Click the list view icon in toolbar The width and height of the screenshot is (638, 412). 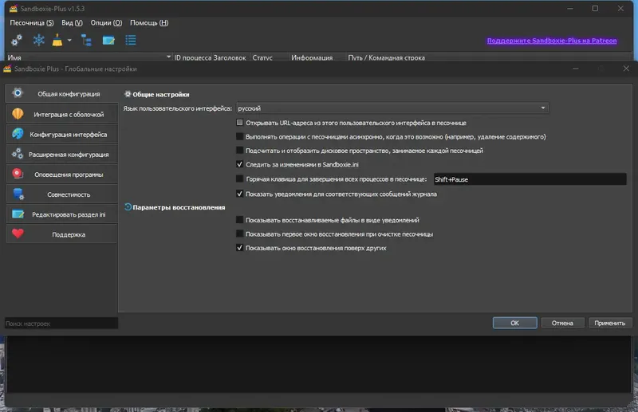point(131,40)
